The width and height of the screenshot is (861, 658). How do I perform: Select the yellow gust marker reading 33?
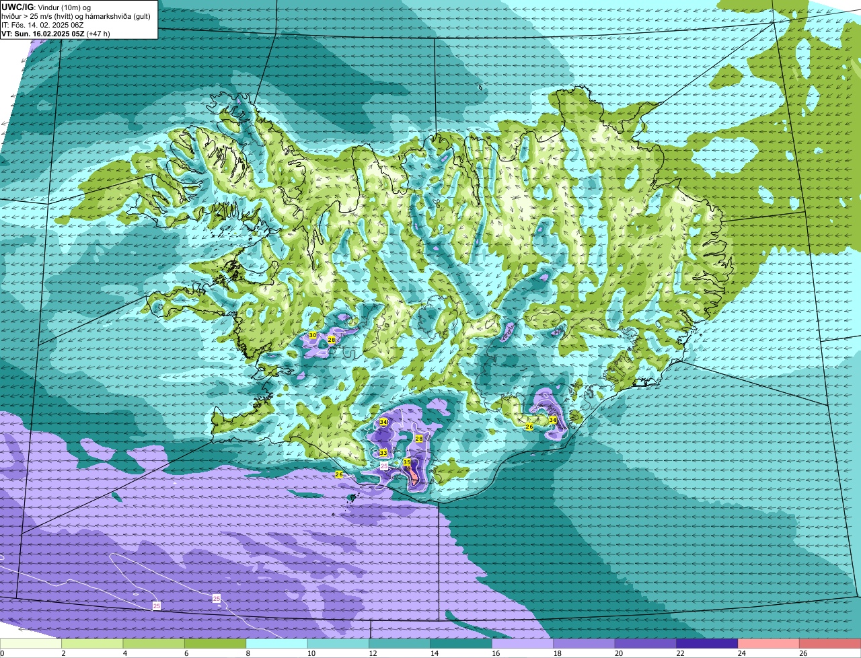coord(383,453)
